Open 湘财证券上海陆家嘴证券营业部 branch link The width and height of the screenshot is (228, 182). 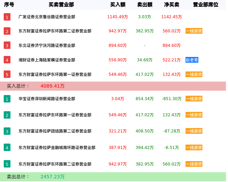(47, 60)
